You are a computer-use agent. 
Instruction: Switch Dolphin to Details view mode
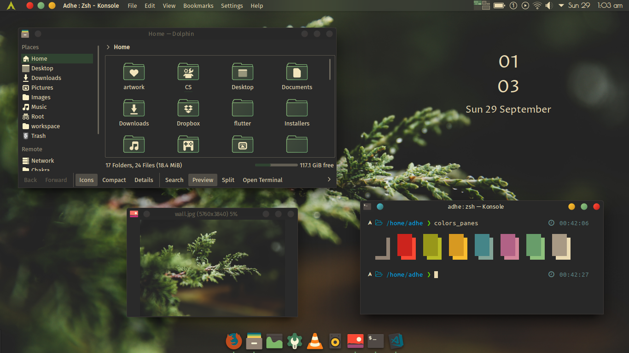coord(144,180)
